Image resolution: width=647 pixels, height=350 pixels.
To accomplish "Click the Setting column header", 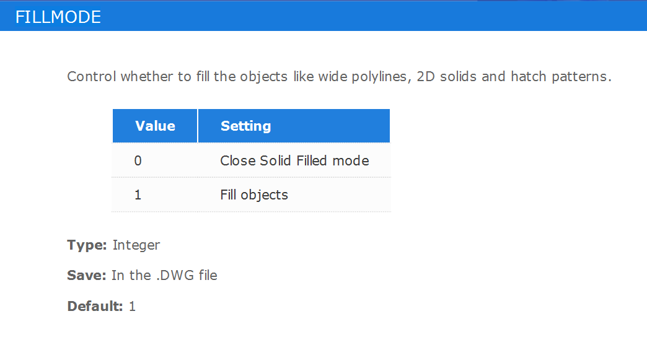I will pos(294,126).
